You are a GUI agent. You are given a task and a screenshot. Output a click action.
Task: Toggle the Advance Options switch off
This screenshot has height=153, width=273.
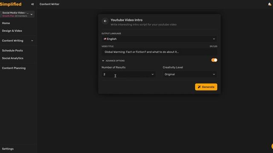click(x=214, y=60)
